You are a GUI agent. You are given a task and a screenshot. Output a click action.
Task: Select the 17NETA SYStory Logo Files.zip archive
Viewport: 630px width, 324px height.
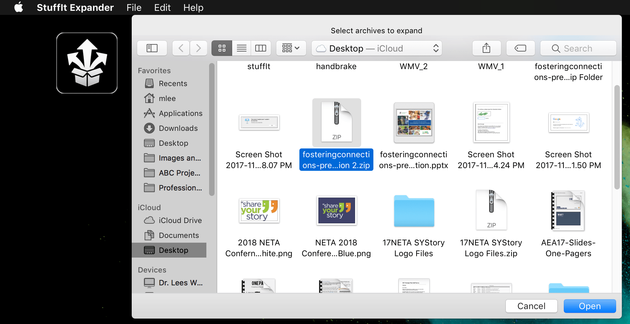click(x=491, y=210)
